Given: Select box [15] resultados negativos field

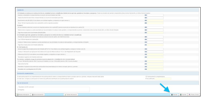Looking at the screenshot, I should [155, 57].
